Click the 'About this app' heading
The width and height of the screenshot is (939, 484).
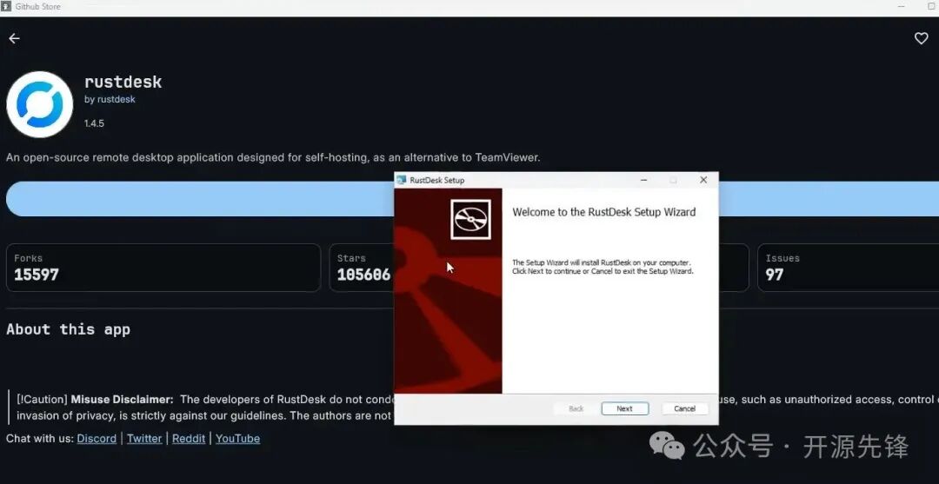pyautogui.click(x=69, y=329)
